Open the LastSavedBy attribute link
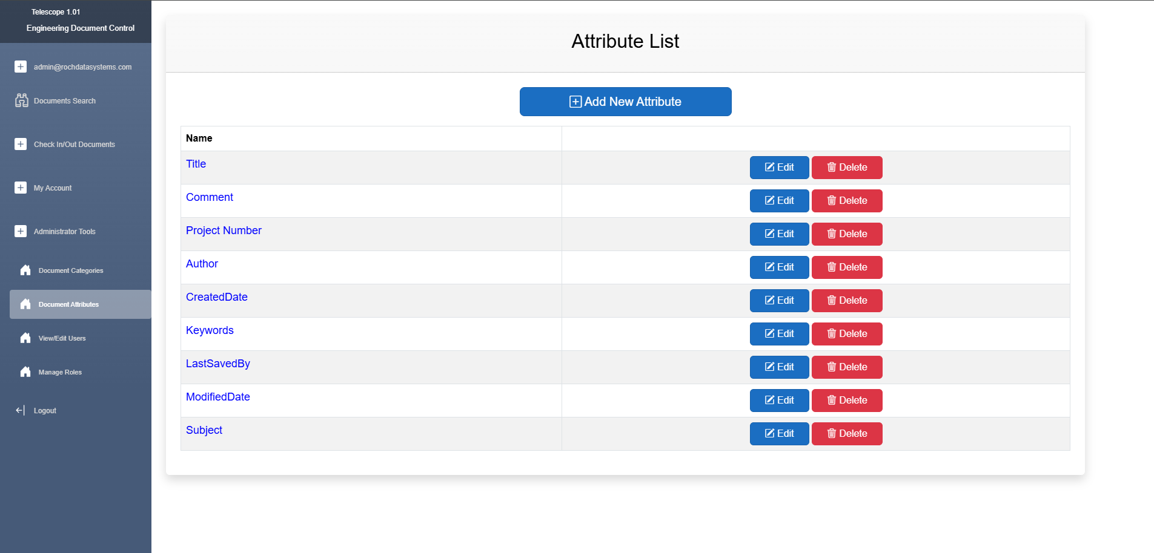This screenshot has height=553, width=1154. [217, 364]
